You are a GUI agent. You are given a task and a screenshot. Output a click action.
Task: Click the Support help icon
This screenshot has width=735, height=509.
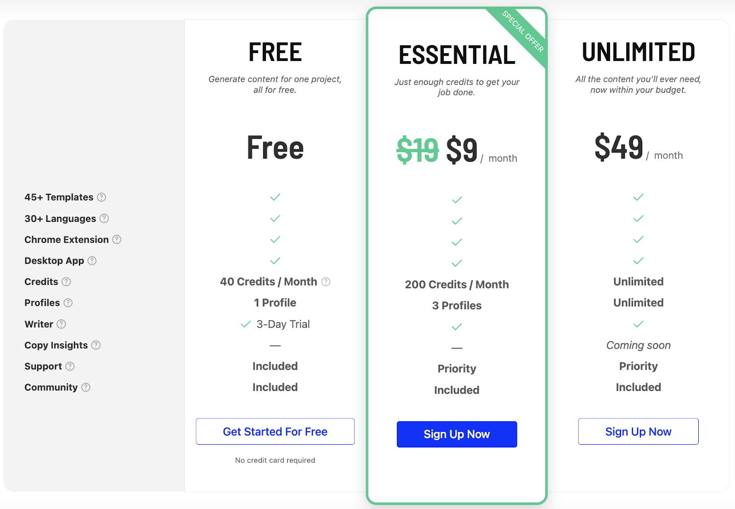pos(70,366)
